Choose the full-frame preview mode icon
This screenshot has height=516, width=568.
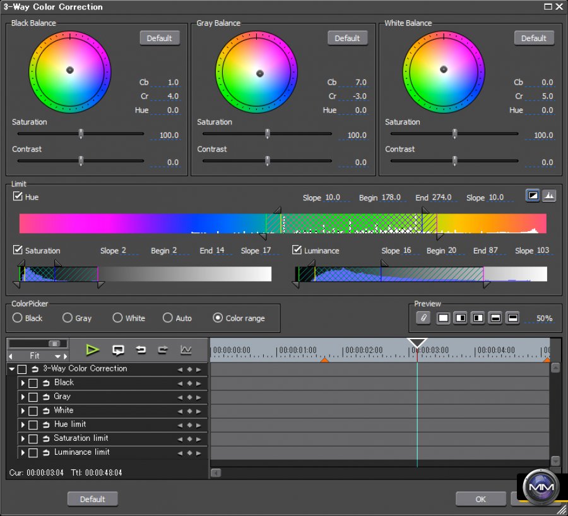click(x=443, y=318)
